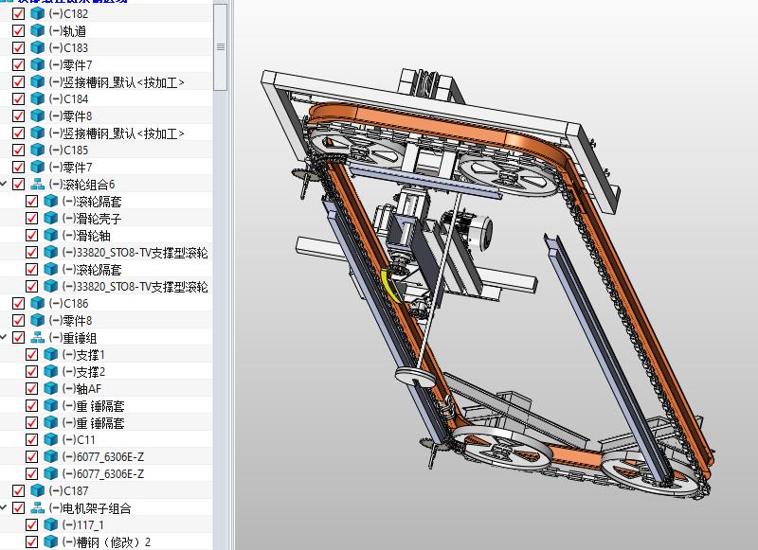Viewport: 758px width, 550px height.
Task: Click the feature tree scrollbar thumb
Action: coord(221,45)
